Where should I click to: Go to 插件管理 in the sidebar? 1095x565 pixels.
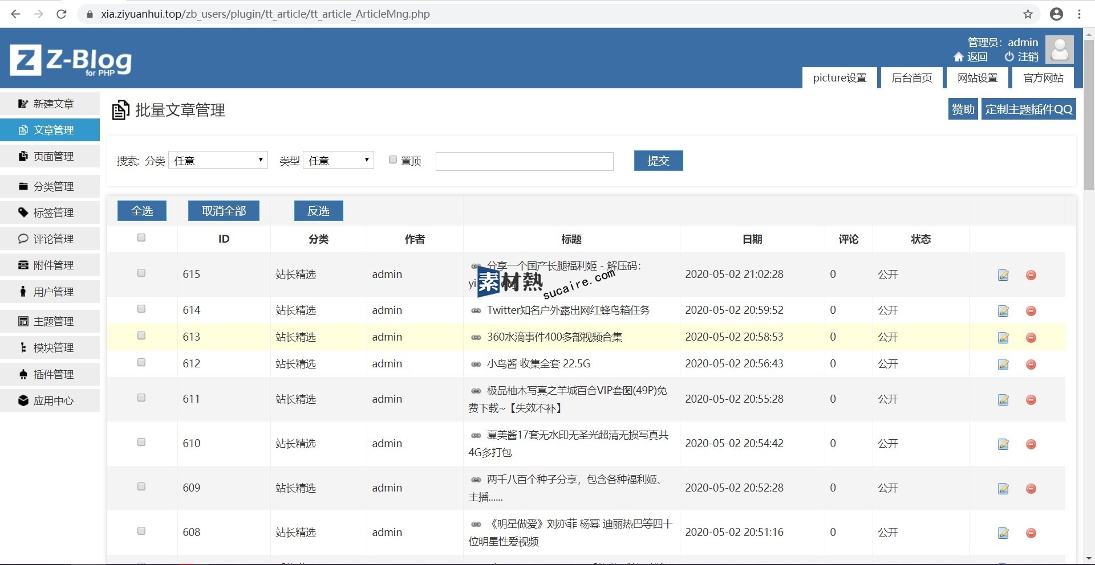point(53,375)
